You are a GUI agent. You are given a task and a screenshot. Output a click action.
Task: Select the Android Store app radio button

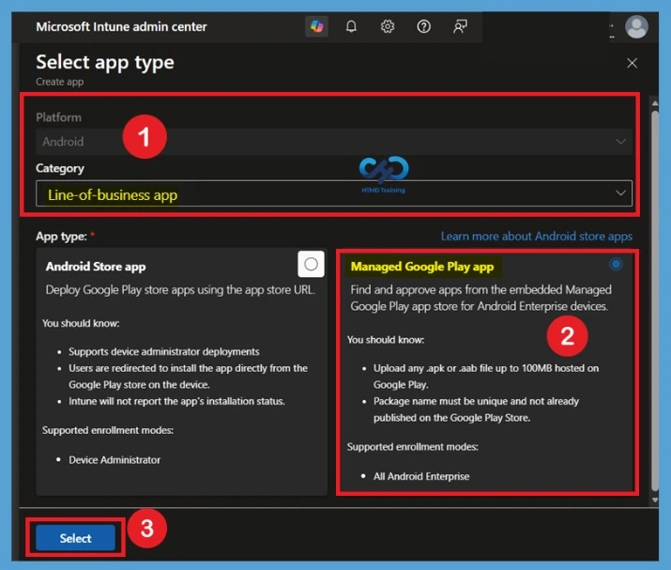[x=312, y=264]
